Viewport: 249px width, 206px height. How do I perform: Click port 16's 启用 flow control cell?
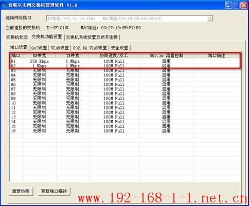point(166,131)
